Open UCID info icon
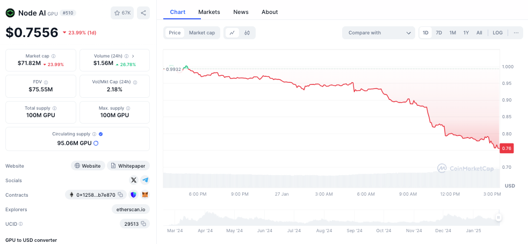This screenshot has height=244, width=528. [21, 224]
